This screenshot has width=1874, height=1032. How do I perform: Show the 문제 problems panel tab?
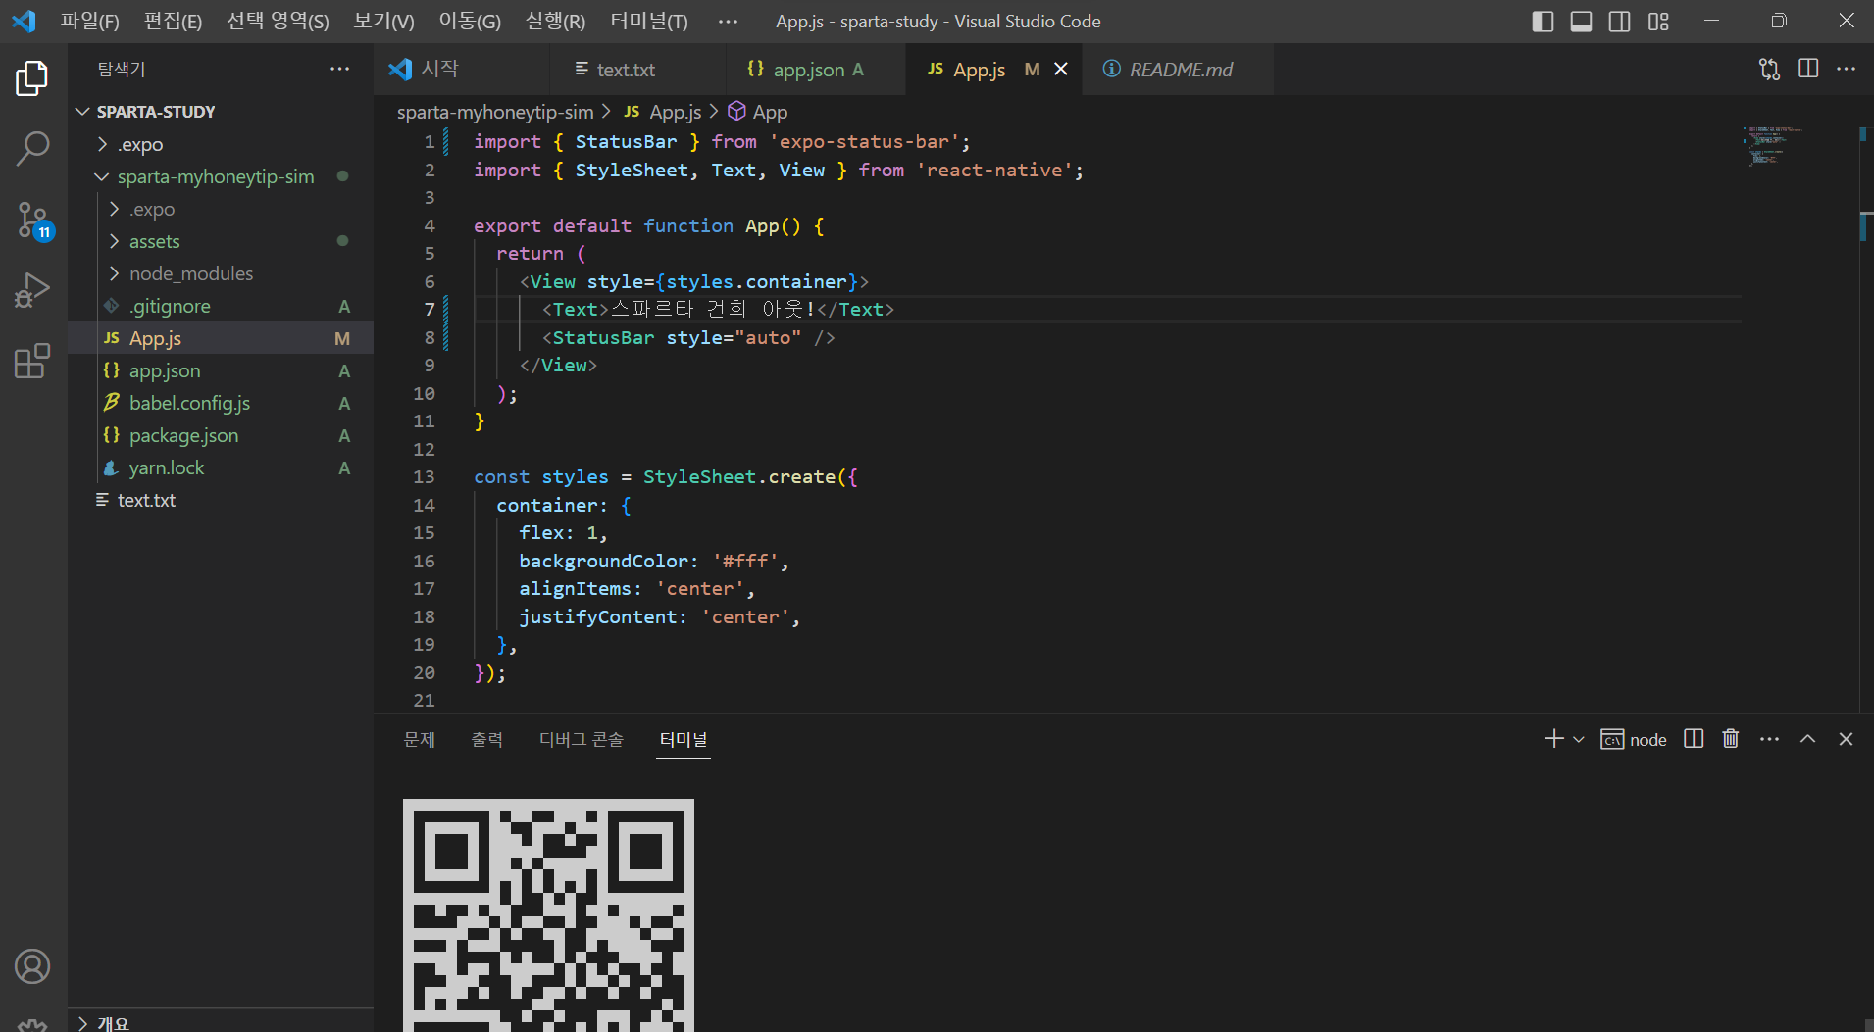(419, 740)
